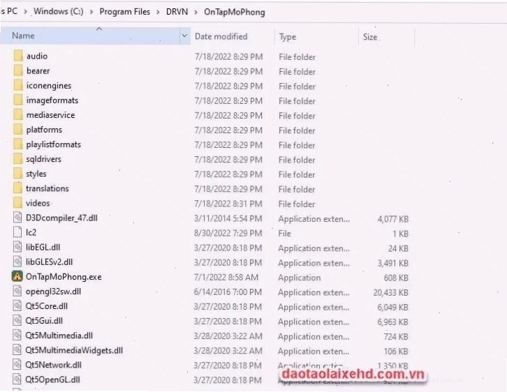The width and height of the screenshot is (507, 392).
Task: Click the OnTapMoPhong breadcrumb segment
Action: coord(235,13)
